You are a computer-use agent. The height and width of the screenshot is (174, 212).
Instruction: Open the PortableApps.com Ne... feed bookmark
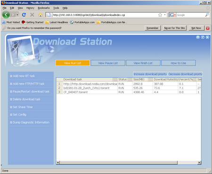pyautogui.click(x=112, y=22)
